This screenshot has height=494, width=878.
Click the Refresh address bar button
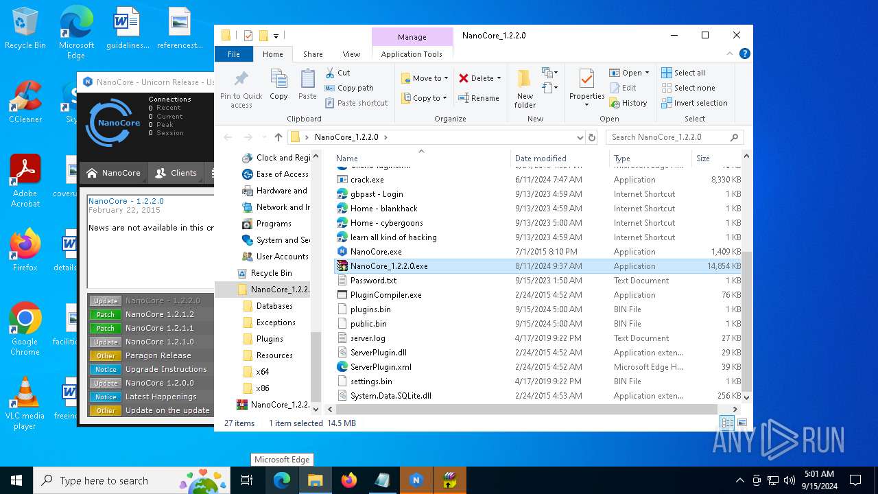(592, 137)
